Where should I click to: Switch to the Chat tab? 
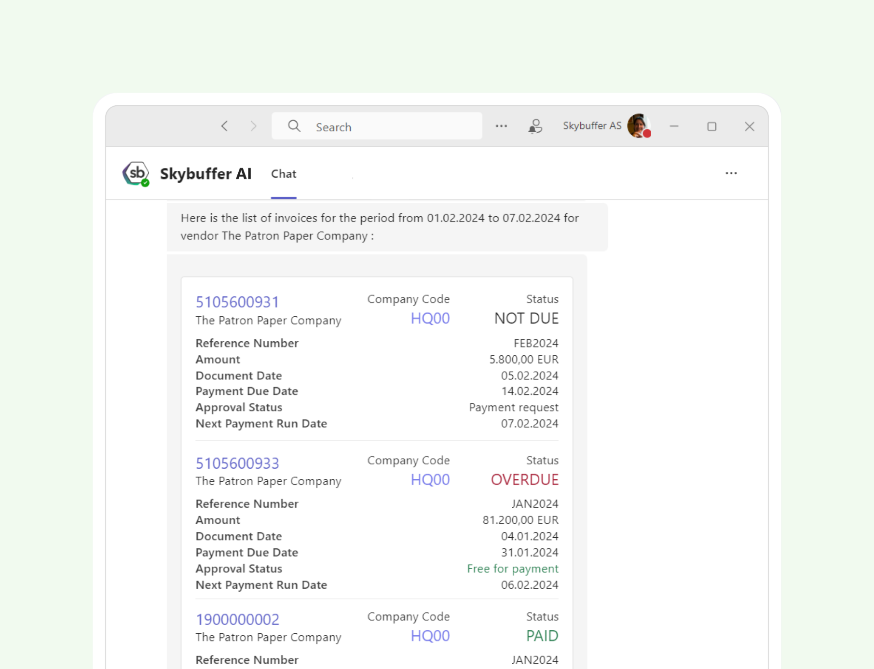click(284, 174)
